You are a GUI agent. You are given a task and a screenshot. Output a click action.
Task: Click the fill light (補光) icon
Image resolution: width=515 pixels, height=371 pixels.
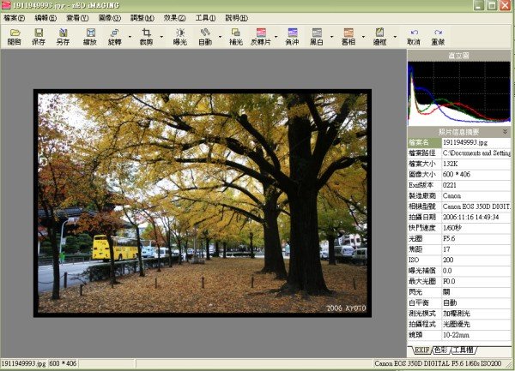click(236, 37)
